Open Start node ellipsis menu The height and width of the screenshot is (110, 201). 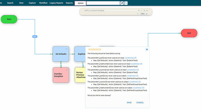(x=15, y=17)
